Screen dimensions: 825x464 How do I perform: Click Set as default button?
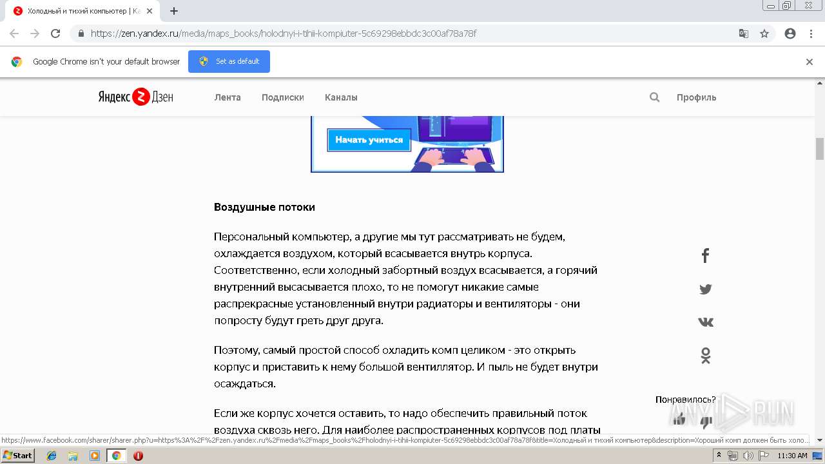click(x=229, y=62)
